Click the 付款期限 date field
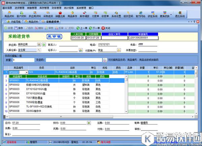This screenshot has width=202, height=146. coord(93,38)
